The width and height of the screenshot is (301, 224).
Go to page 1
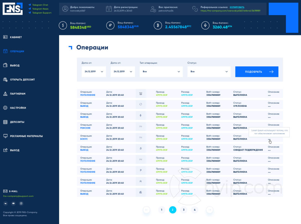(x=162, y=210)
